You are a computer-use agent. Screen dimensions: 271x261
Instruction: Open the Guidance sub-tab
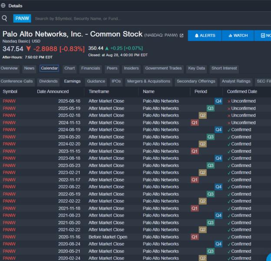click(96, 81)
